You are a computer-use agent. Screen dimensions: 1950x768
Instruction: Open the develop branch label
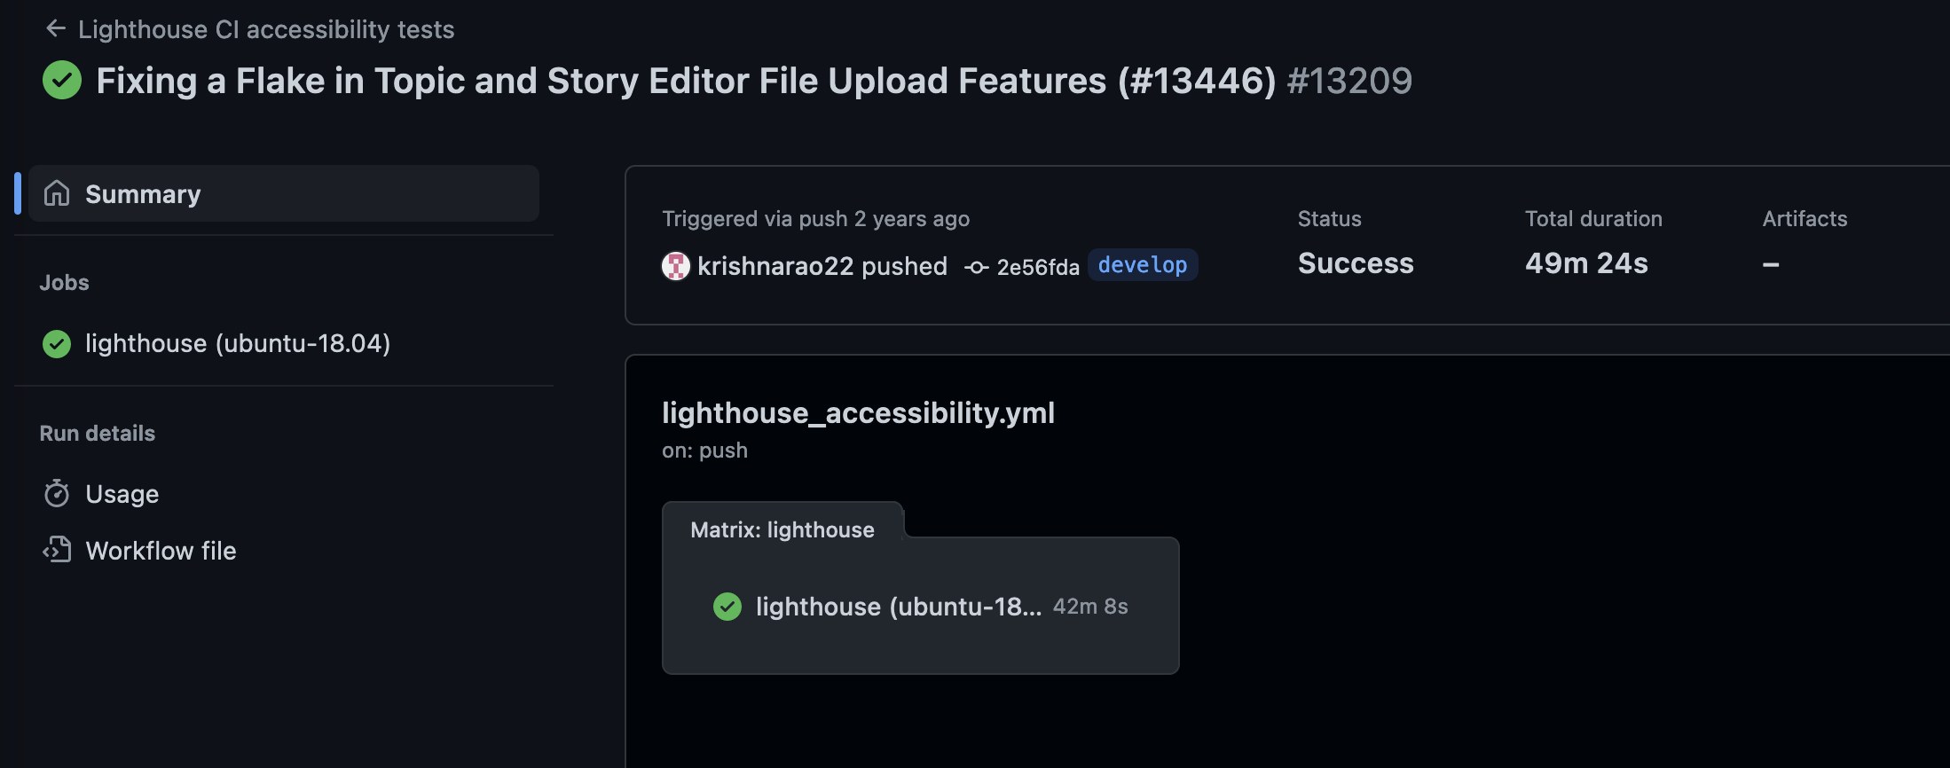(x=1143, y=264)
